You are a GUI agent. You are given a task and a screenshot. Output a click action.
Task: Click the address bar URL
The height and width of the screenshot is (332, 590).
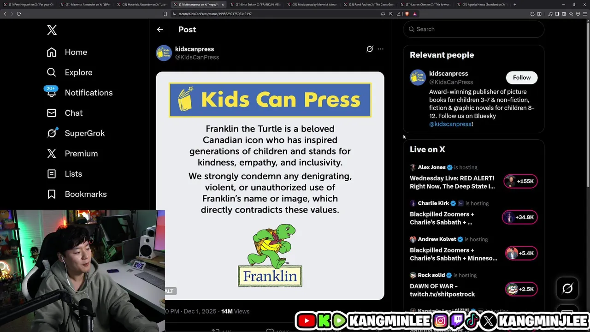pyautogui.click(x=215, y=14)
